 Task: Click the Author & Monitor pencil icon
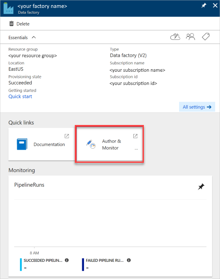coord(91,144)
